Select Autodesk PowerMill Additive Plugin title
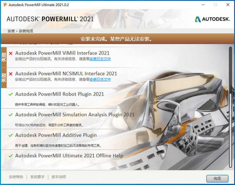 coord(56,135)
